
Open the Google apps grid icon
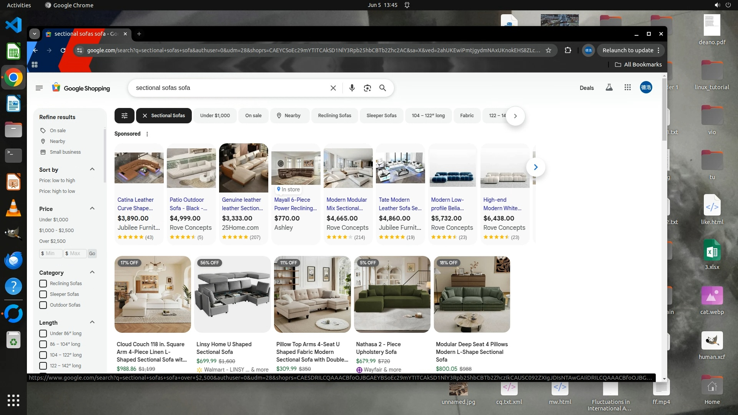[x=628, y=88]
